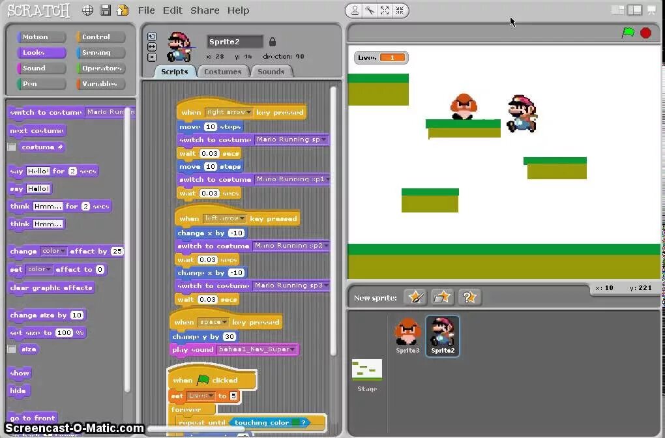Click the hide block in palette
Screen dimensions: 665x438
(19, 391)
